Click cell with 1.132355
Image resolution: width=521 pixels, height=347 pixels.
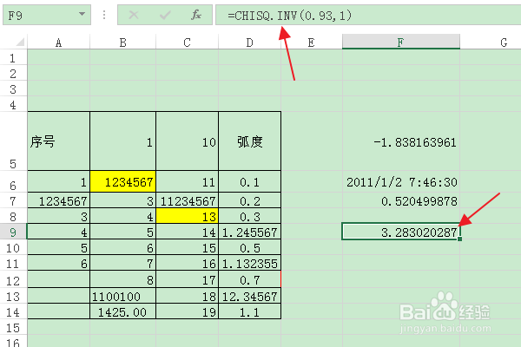(x=249, y=263)
